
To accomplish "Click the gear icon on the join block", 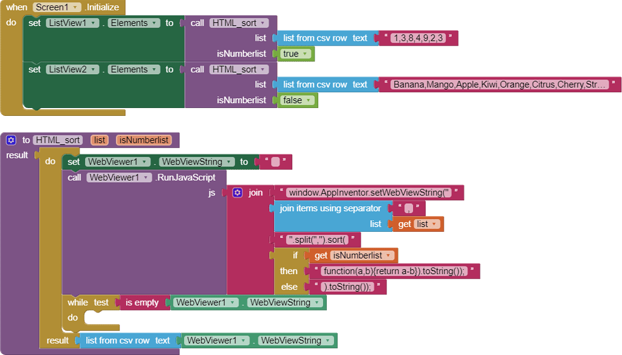I will [238, 192].
